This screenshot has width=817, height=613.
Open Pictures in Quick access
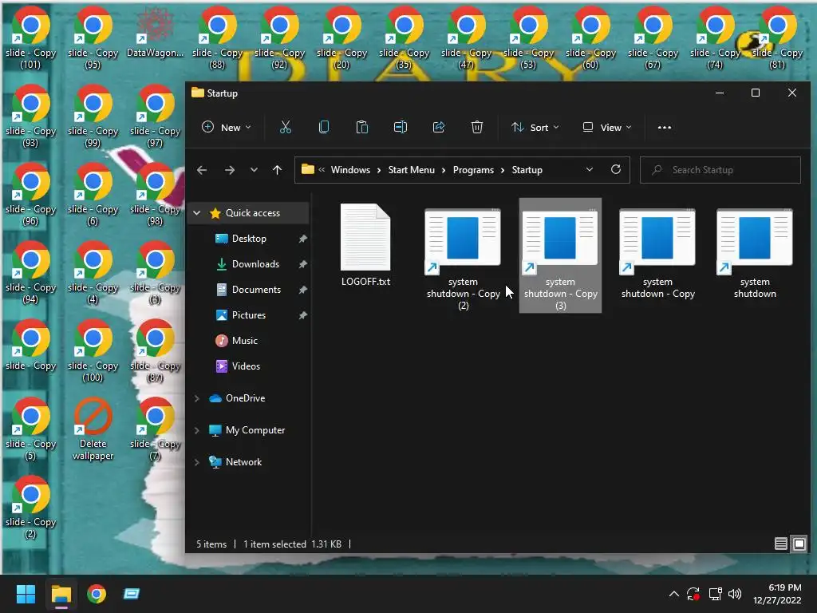(249, 314)
